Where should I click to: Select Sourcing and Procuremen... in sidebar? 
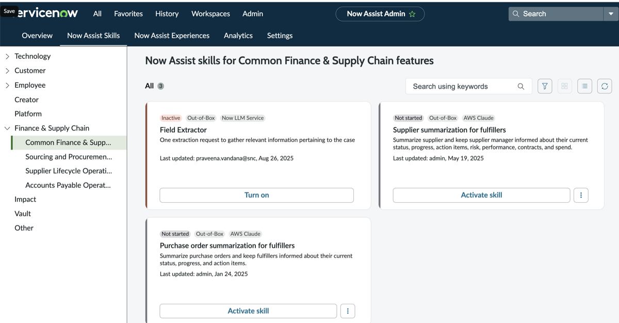pos(69,157)
